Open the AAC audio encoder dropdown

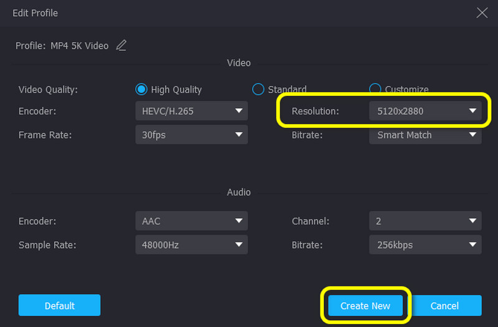click(x=191, y=221)
